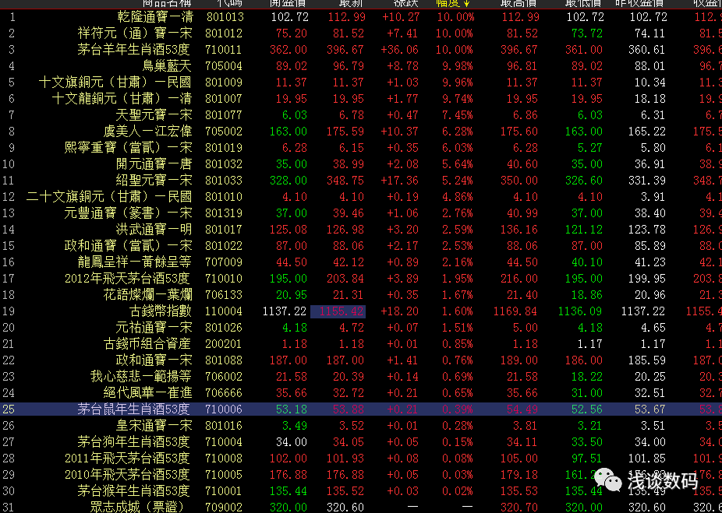Click the +17.36 change cell
The height and width of the screenshot is (513, 722).
[400, 181]
